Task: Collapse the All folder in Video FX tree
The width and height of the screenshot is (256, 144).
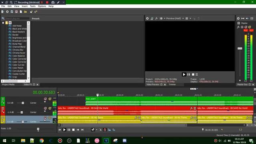Action: 3,23
